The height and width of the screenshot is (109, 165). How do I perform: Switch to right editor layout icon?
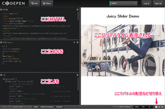[x=162, y=107]
